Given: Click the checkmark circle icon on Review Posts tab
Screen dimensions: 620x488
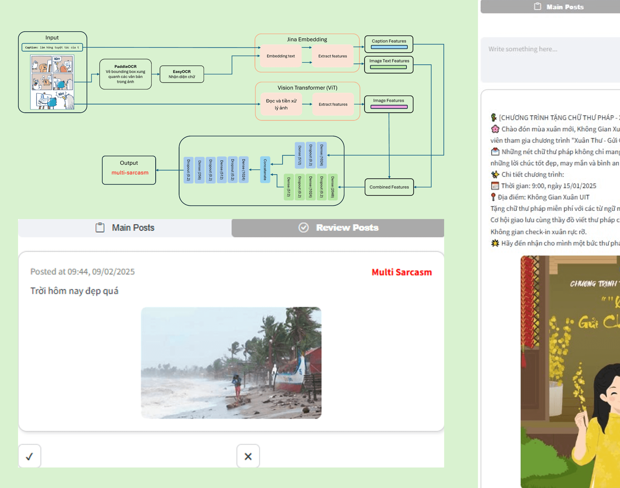Looking at the screenshot, I should pyautogui.click(x=303, y=228).
